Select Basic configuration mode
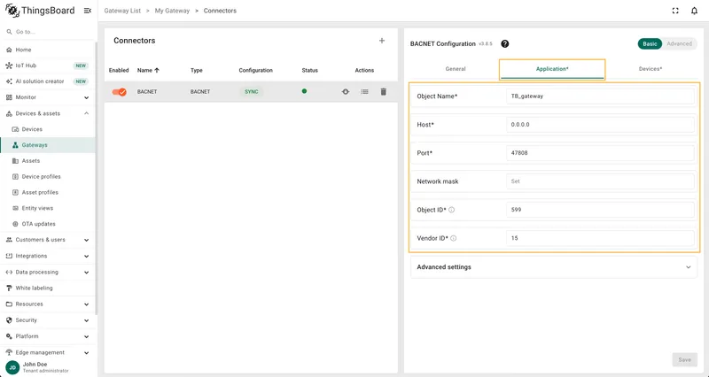Screen dimensions: 709x377 (650, 43)
